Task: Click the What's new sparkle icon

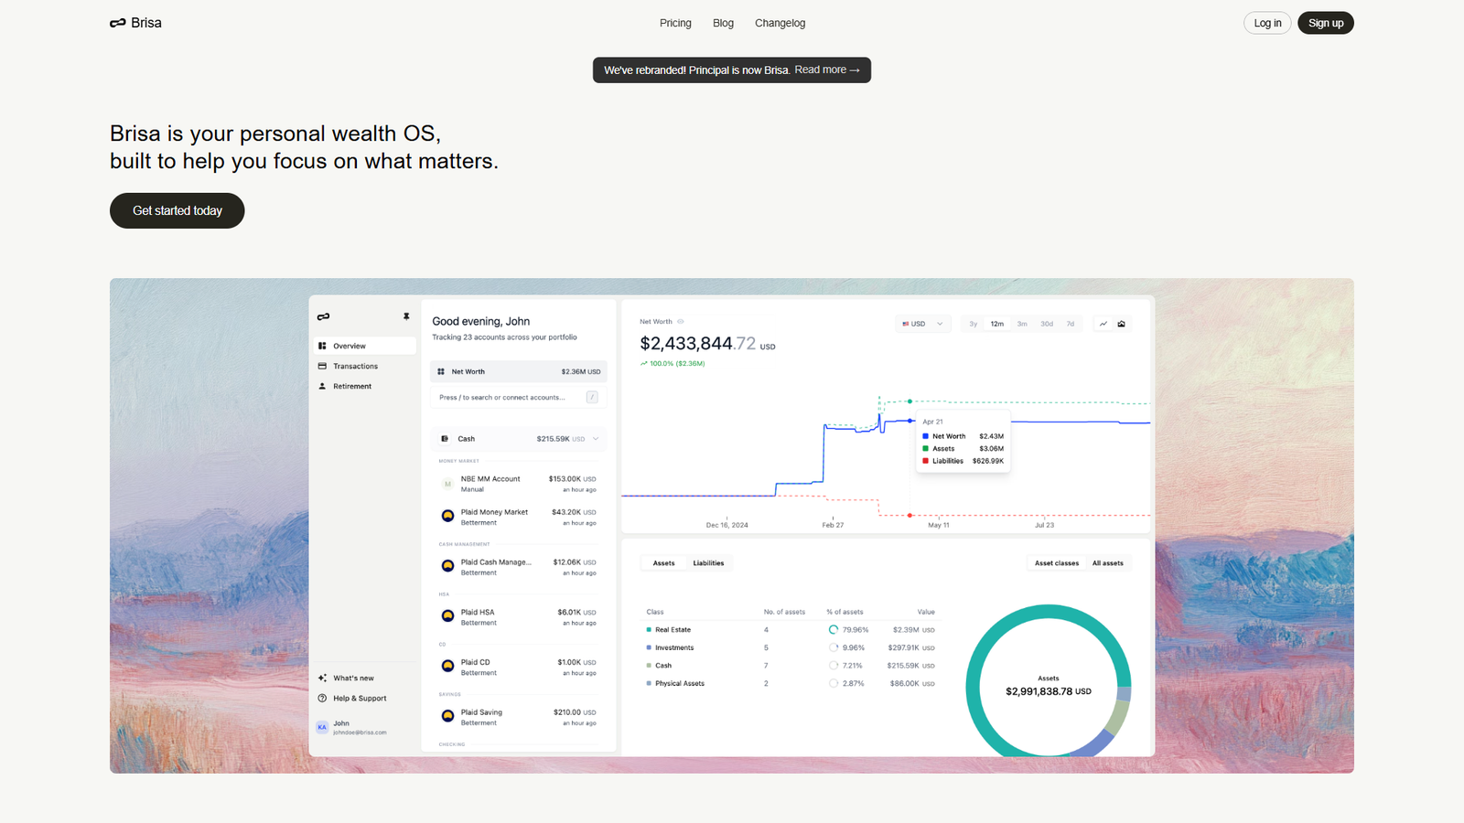Action: click(x=322, y=678)
